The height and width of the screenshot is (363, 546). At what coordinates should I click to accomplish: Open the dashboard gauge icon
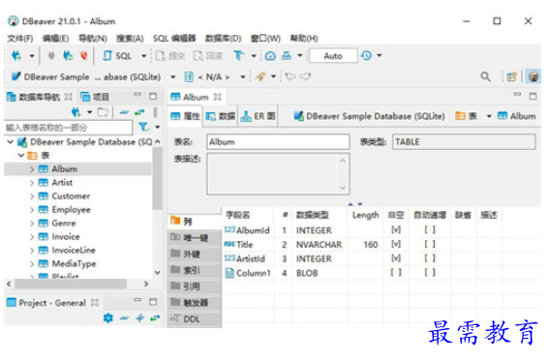(270, 56)
